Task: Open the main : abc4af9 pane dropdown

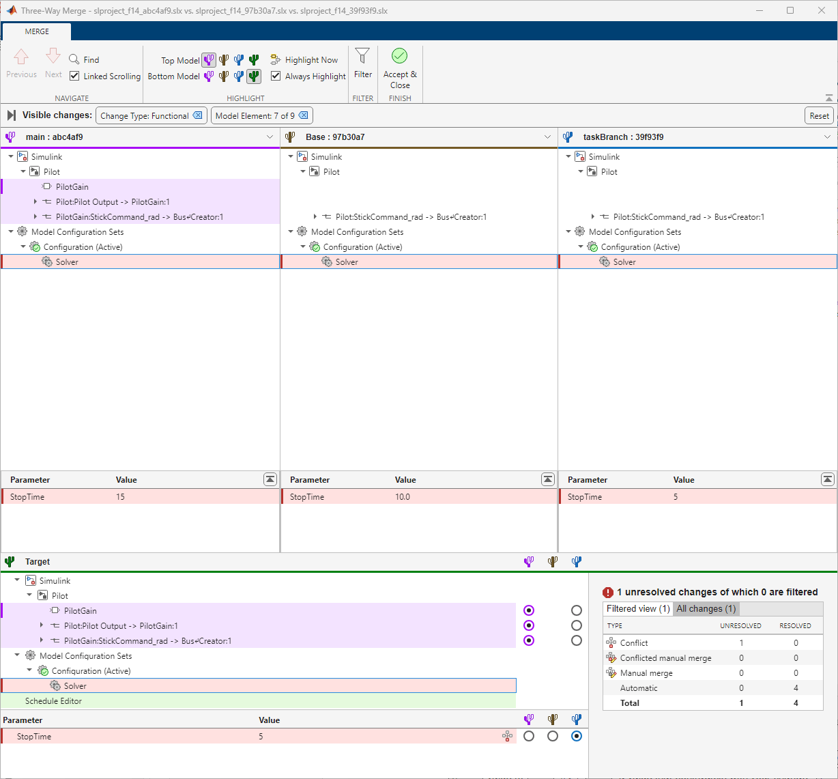Action: 270,137
